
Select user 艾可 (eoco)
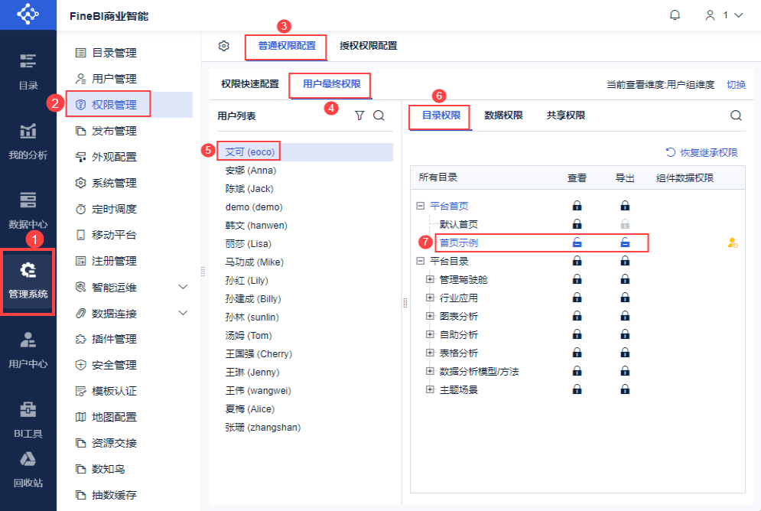click(x=305, y=152)
